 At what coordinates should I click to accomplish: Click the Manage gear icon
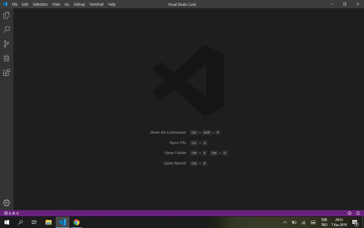7,203
